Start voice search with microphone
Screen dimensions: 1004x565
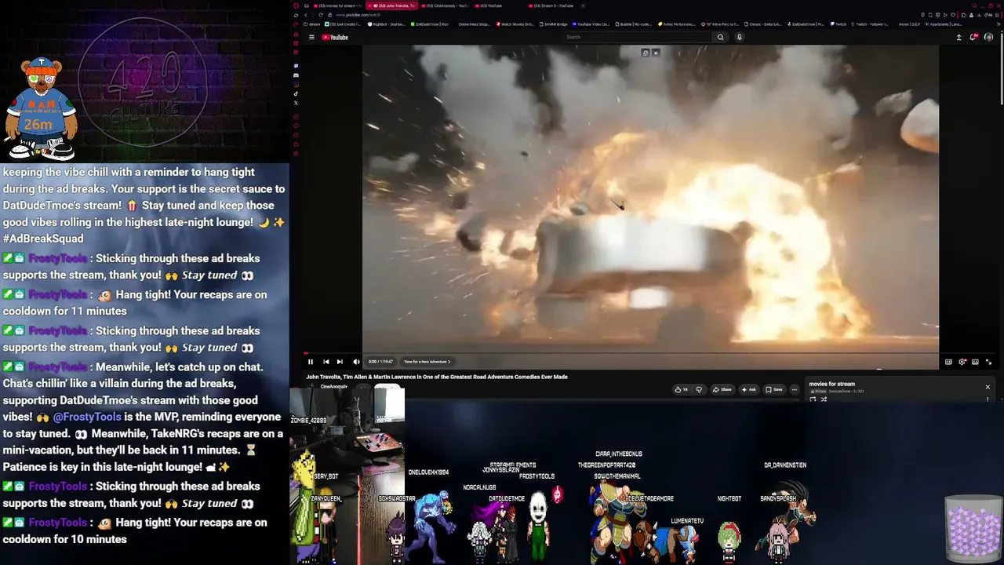[739, 37]
